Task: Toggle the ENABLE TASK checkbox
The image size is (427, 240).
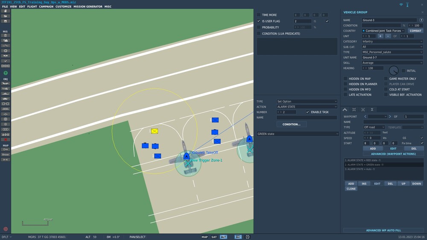Action: 307,112
